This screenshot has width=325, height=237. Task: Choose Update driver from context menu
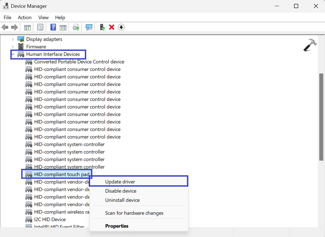120,182
